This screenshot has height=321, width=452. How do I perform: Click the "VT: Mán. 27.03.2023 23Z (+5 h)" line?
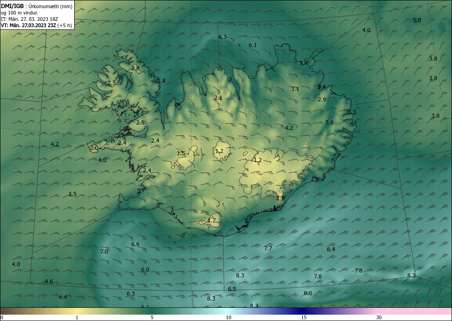pos(36,25)
